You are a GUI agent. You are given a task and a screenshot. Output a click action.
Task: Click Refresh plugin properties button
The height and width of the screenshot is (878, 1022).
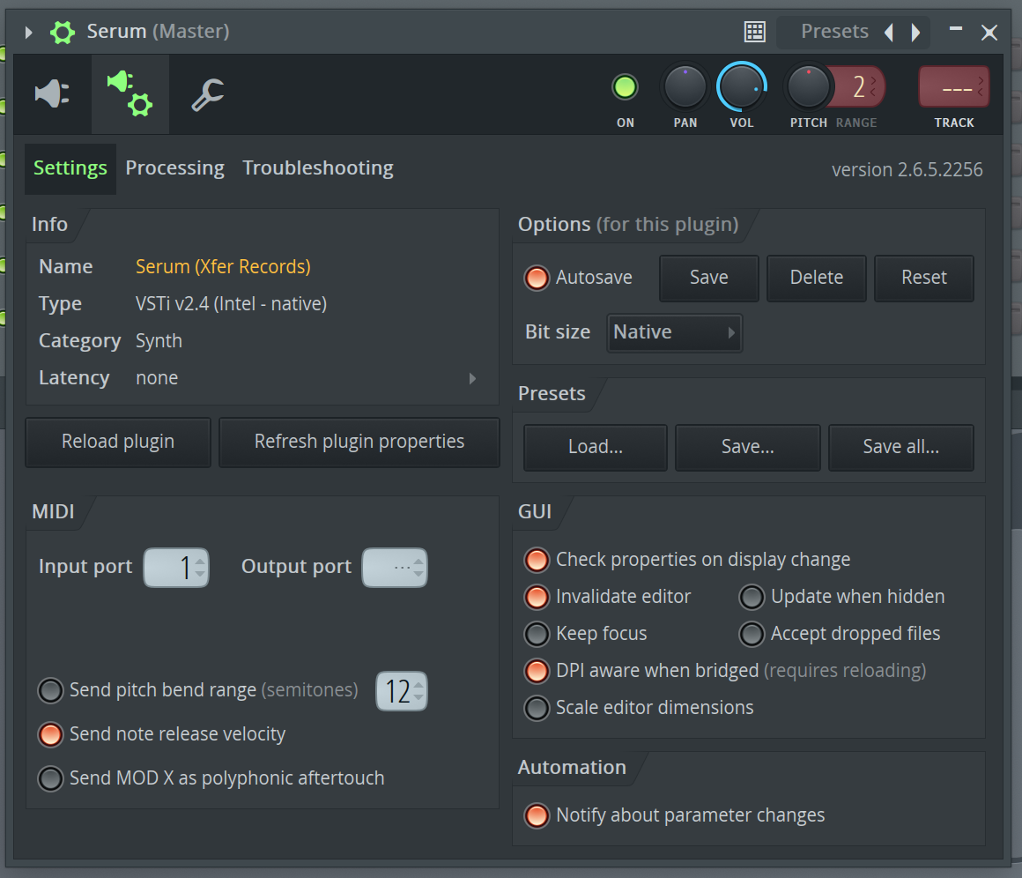pos(359,442)
